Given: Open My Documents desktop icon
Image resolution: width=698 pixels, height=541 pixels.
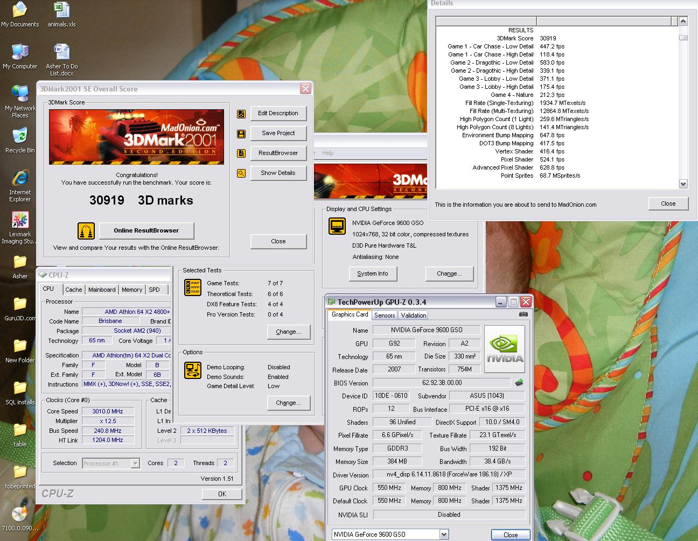Looking at the screenshot, I should coord(20,15).
